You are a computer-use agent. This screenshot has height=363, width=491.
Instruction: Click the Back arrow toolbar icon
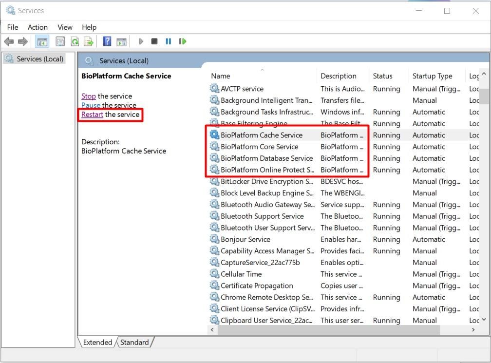[9, 41]
